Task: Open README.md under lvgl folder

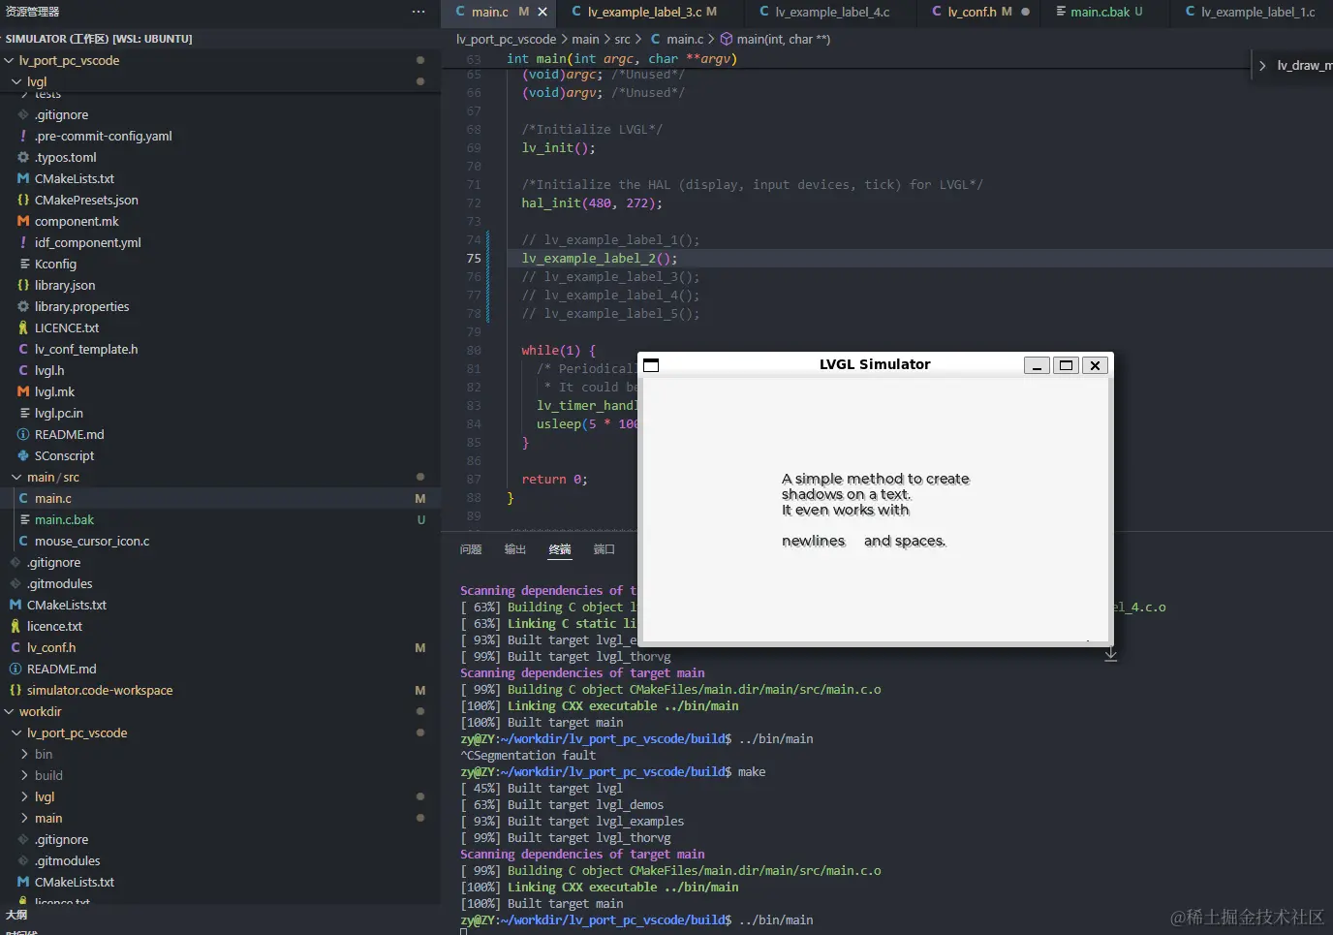Action: (69, 434)
